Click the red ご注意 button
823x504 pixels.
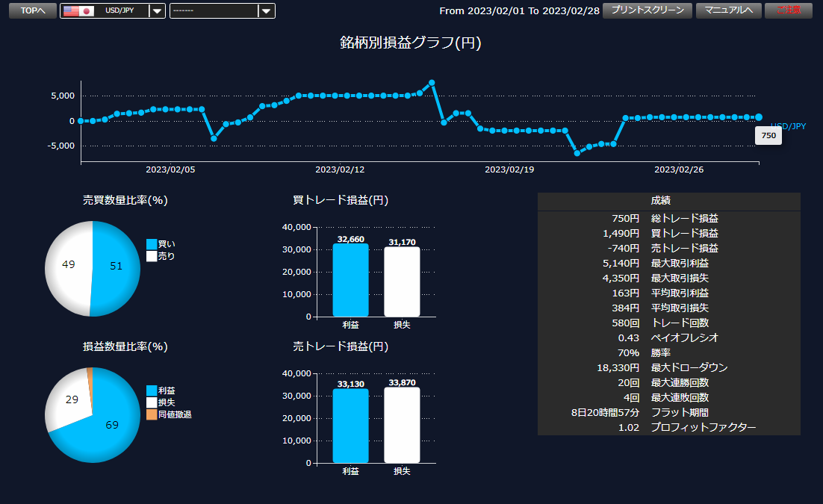[x=789, y=10]
